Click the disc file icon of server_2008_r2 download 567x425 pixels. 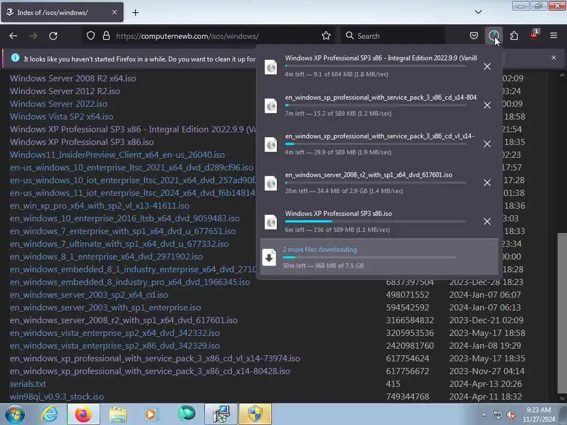coord(271,183)
